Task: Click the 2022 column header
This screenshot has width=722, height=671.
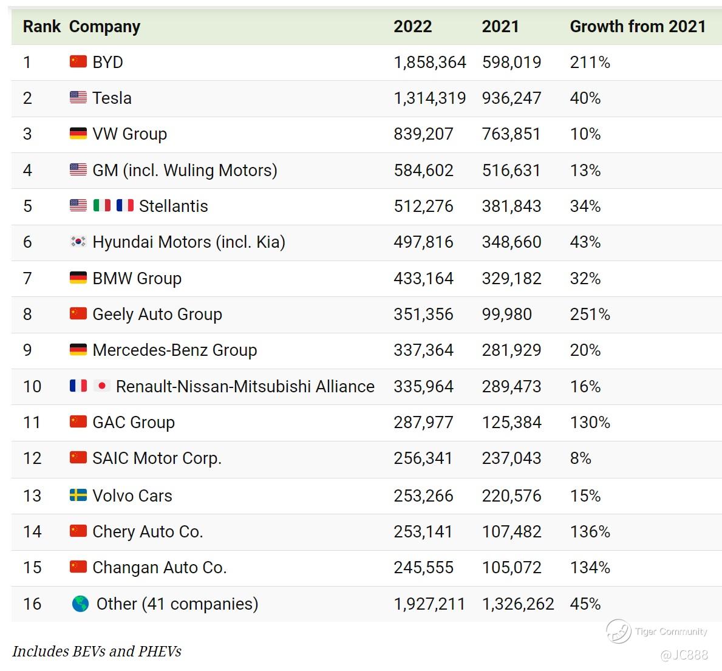Action: coord(412,26)
